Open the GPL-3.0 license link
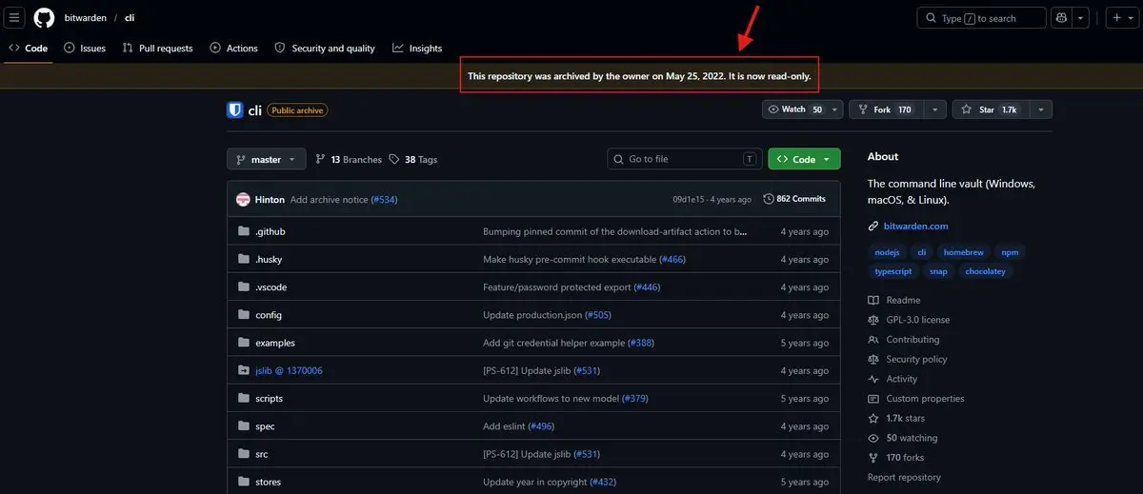The height and width of the screenshot is (494, 1143). click(x=909, y=320)
